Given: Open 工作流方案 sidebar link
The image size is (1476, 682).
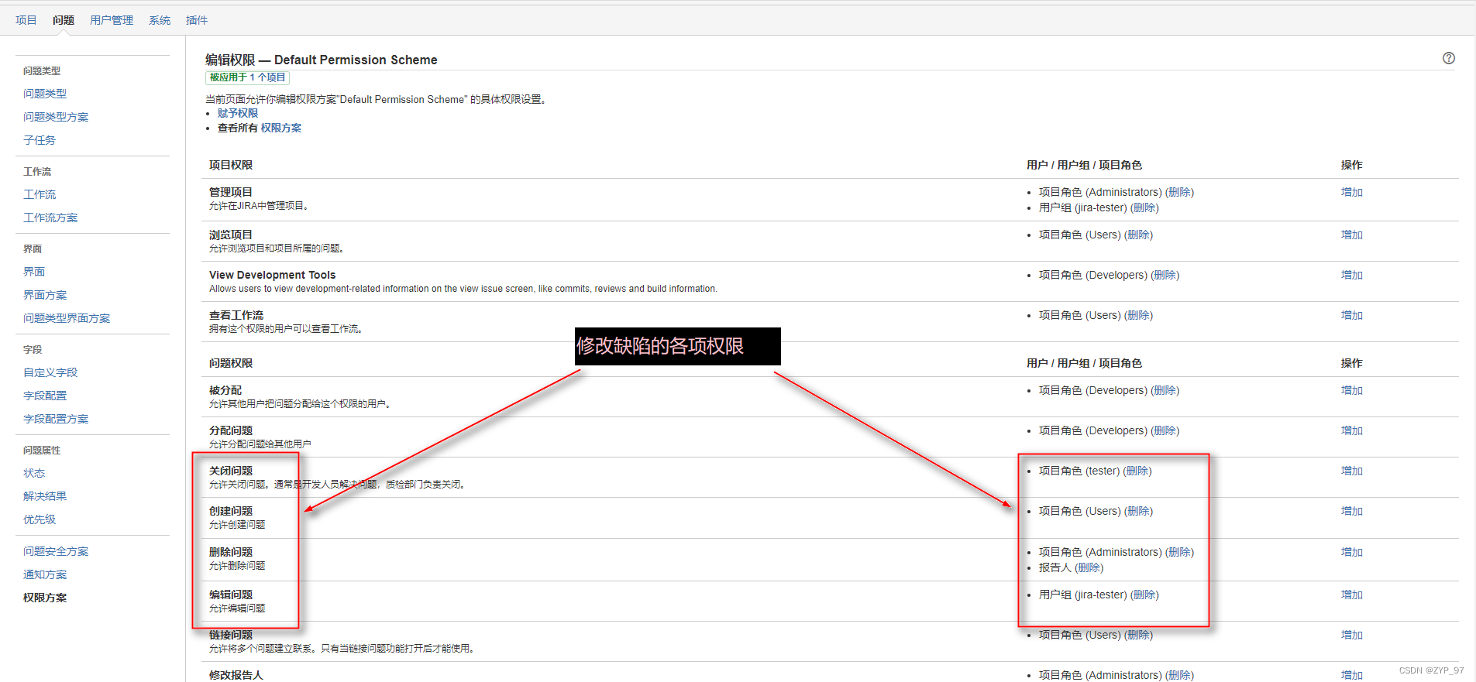Looking at the screenshot, I should click(50, 218).
